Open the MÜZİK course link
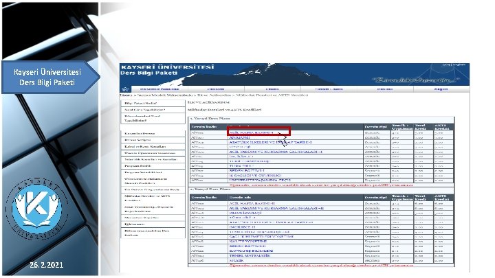 click(236, 260)
